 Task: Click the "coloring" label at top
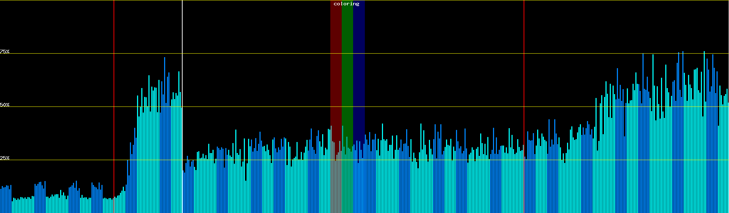[346, 4]
